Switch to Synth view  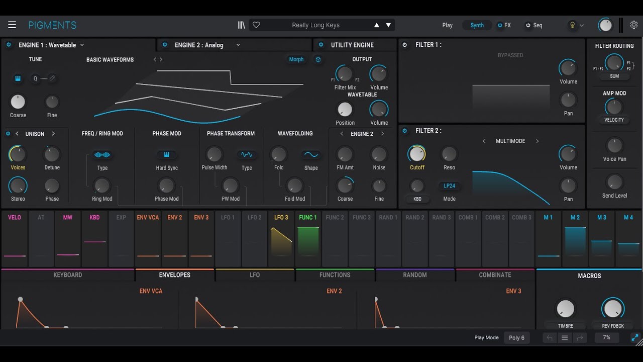[477, 25]
